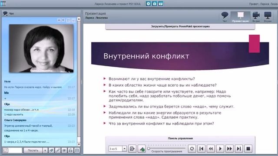
Task: Click the presenter's webcam photo
Action: click(x=41, y=48)
